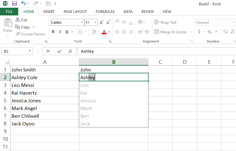Open the FORMULAS ribbon tab
The image size is (236, 151).
click(105, 12)
